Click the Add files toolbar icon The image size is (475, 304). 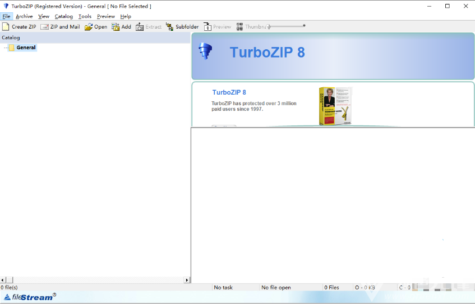[x=116, y=27]
